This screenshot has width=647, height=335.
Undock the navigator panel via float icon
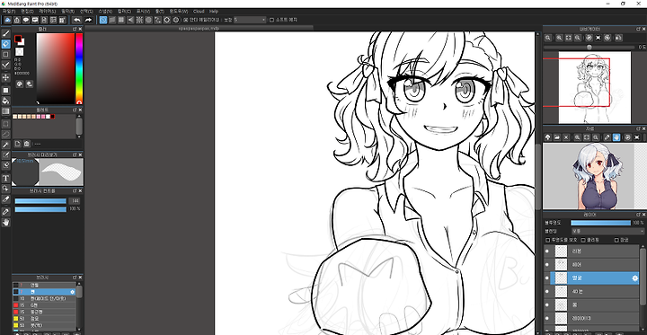[x=638, y=29]
